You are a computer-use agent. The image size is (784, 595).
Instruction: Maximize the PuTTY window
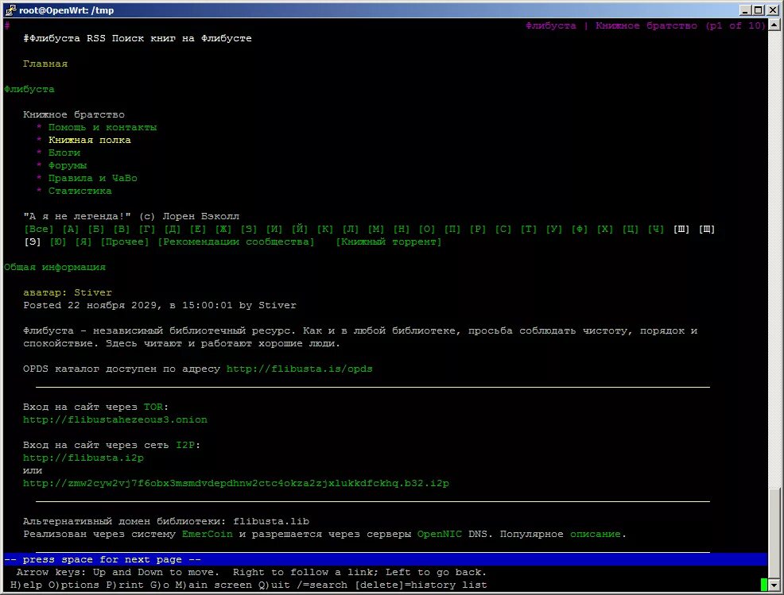(759, 10)
